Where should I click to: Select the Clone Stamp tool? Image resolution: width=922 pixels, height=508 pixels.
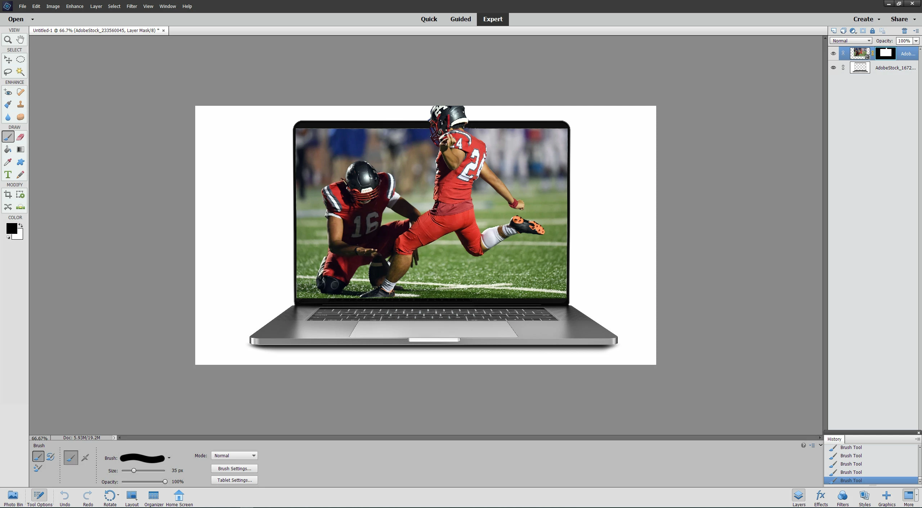click(21, 105)
